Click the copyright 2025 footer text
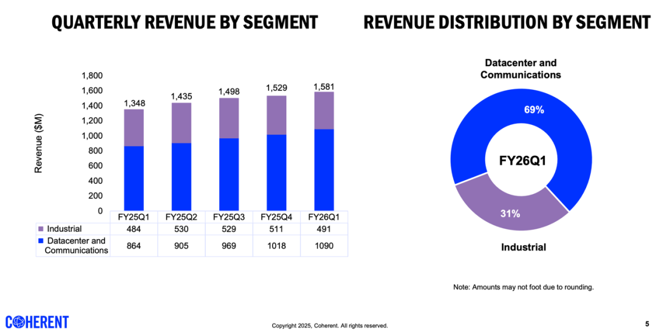 click(329, 326)
